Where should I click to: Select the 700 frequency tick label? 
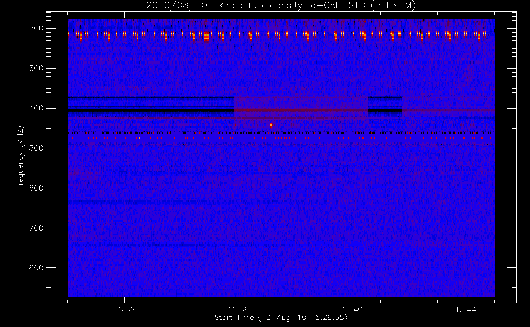36,228
